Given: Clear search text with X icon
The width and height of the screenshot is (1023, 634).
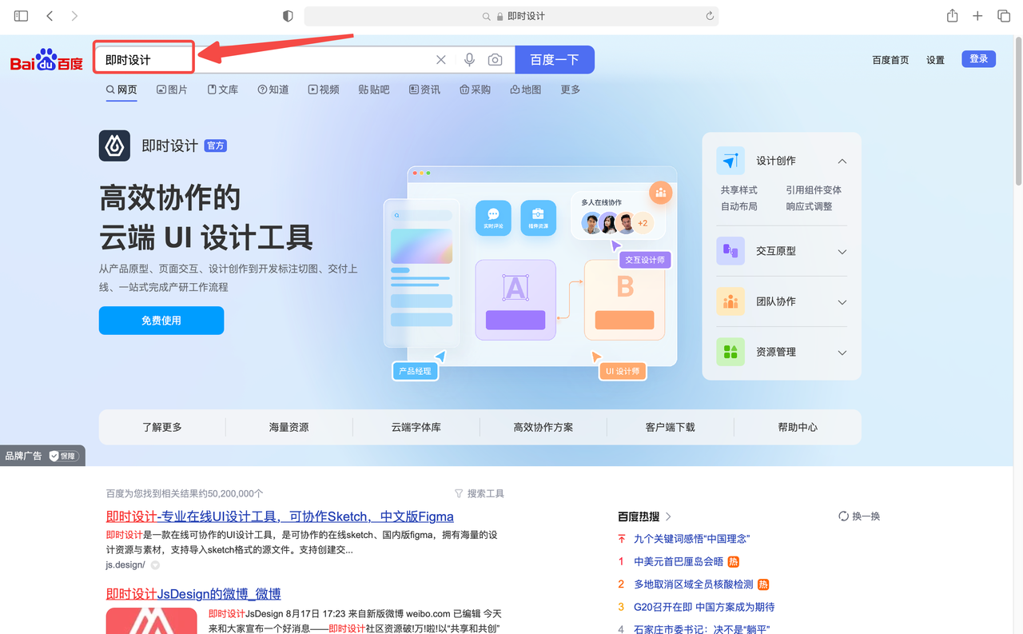Looking at the screenshot, I should 440,60.
